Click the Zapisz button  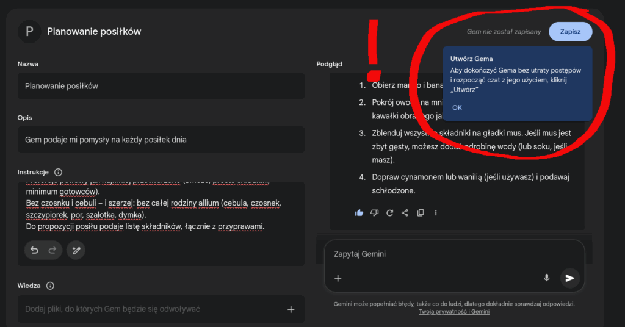[570, 32]
